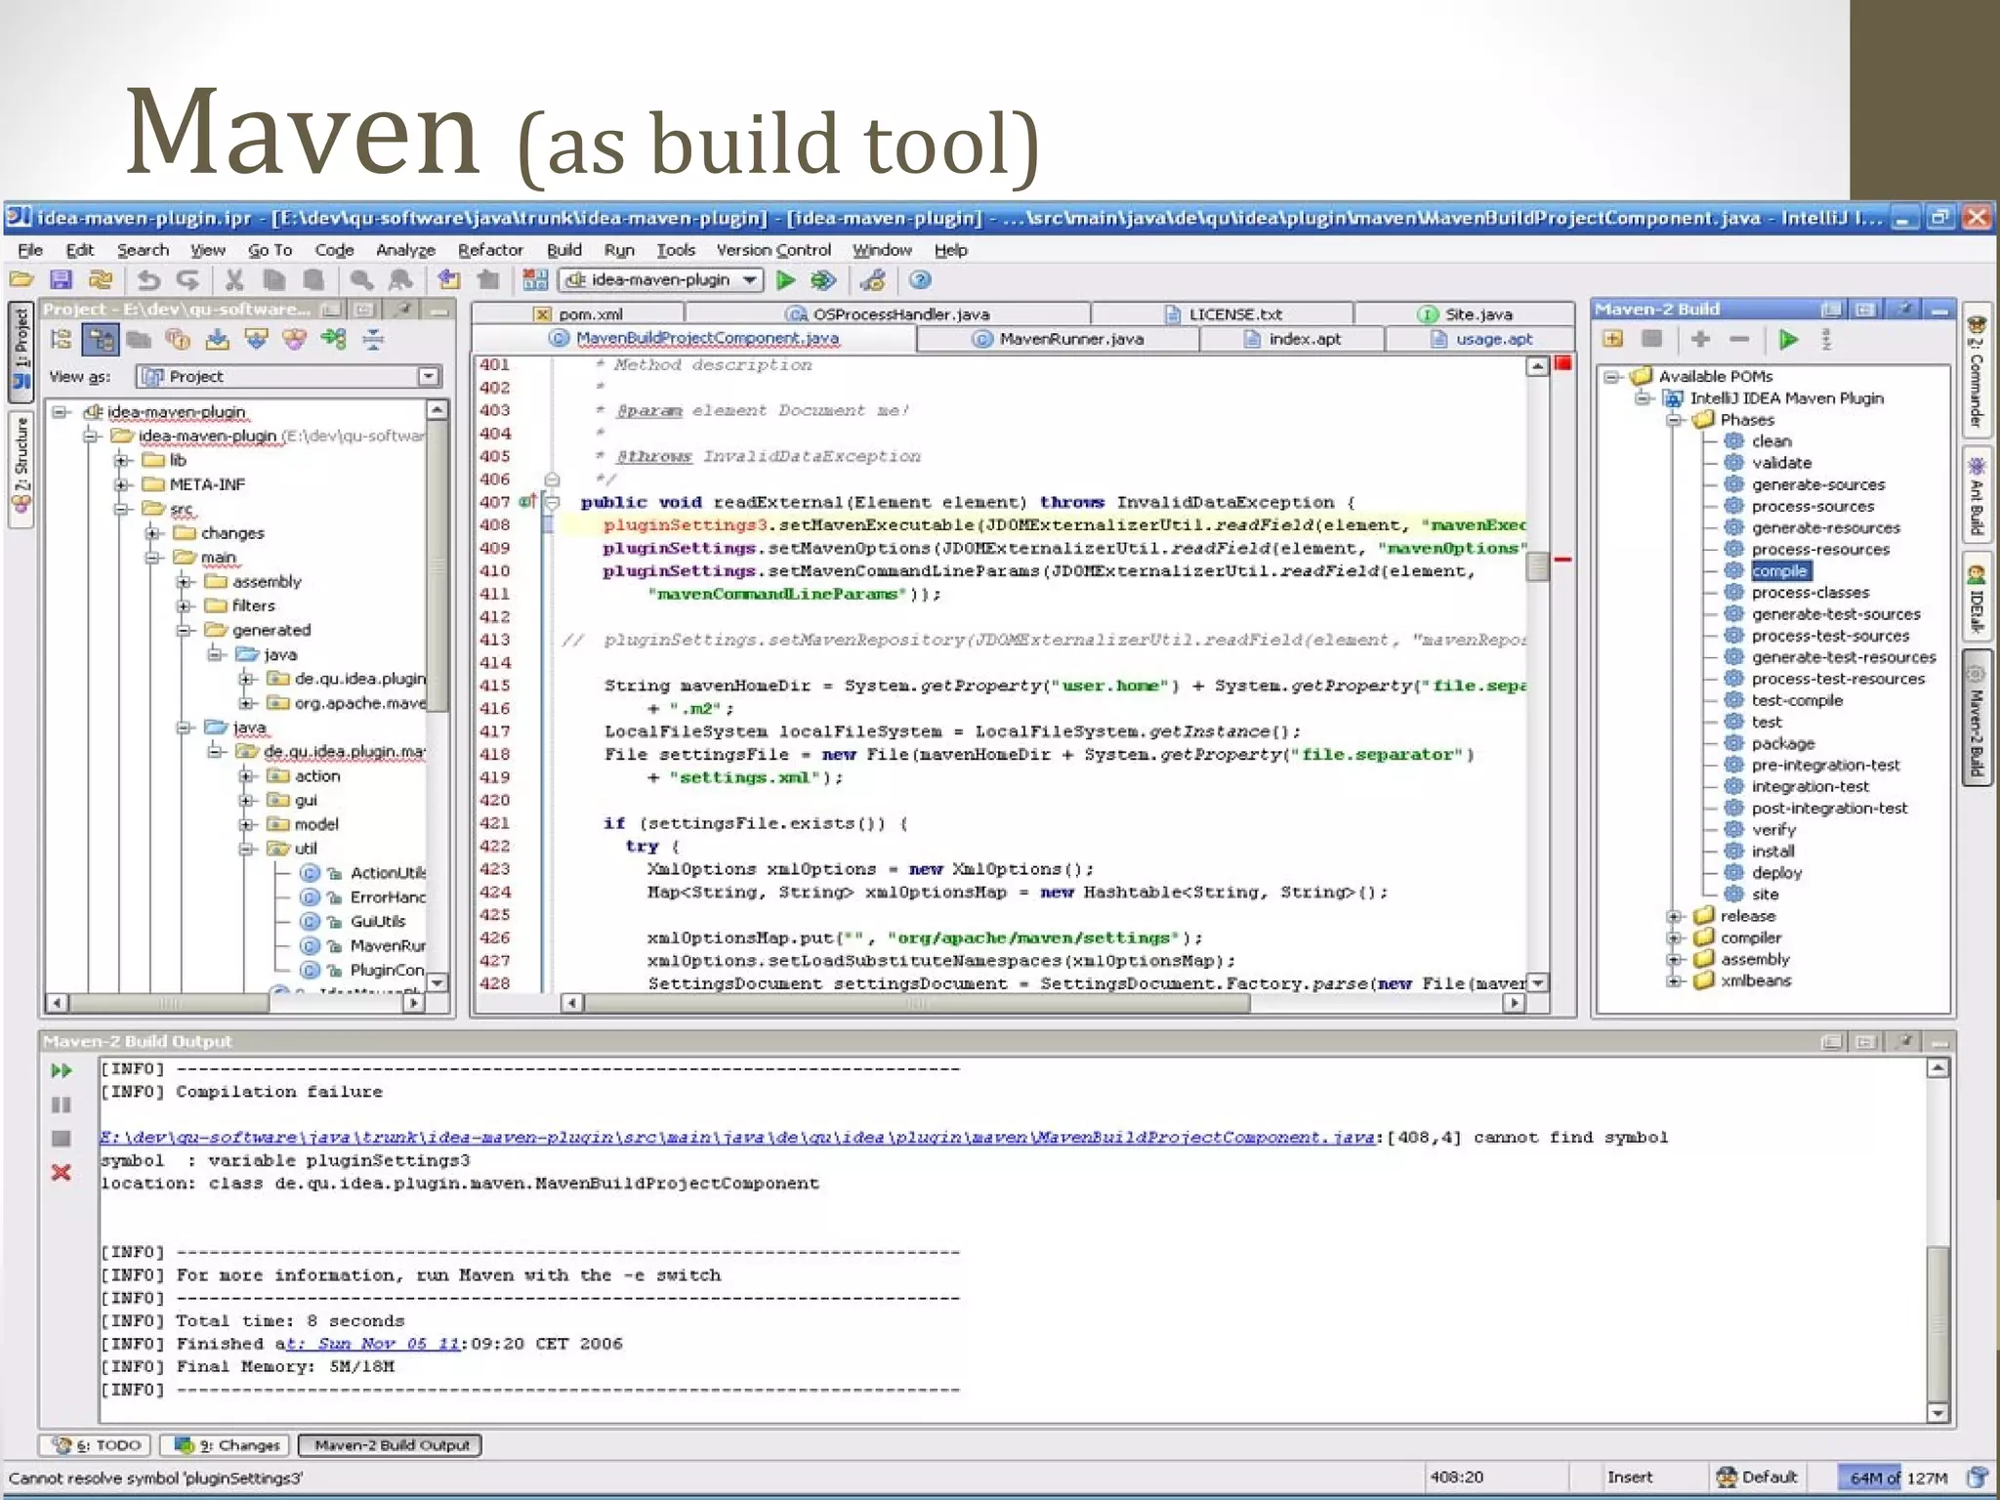Open the 6: TODO tool window button
Image resolution: width=2000 pixels, height=1500 pixels.
[97, 1445]
